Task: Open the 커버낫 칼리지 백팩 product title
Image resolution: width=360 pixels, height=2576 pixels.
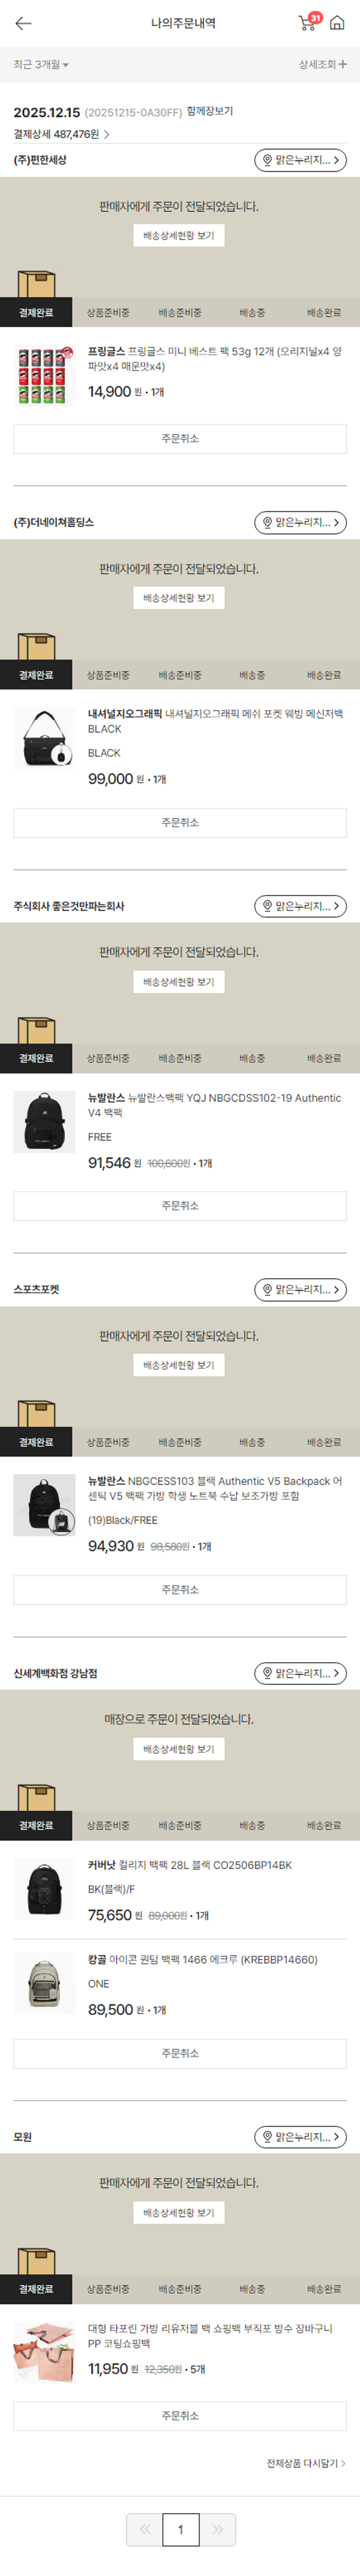Action: [x=190, y=1865]
